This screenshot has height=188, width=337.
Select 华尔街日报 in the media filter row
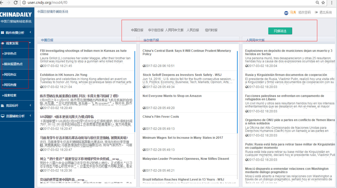[x=156, y=30]
